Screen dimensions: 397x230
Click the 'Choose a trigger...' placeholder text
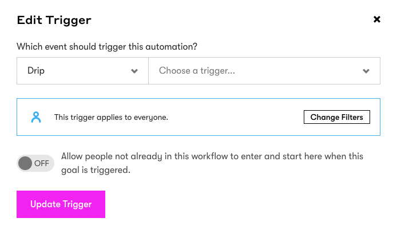(x=197, y=71)
